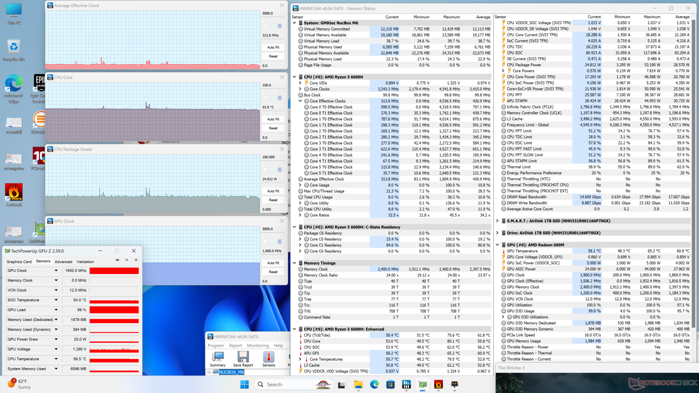
Task: Click the blue color swatch in Average Effective Clock graph
Action: tap(280, 26)
